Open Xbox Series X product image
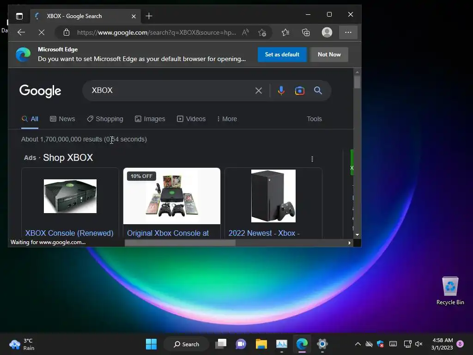Viewport: 473px width, 355px height. (x=273, y=196)
